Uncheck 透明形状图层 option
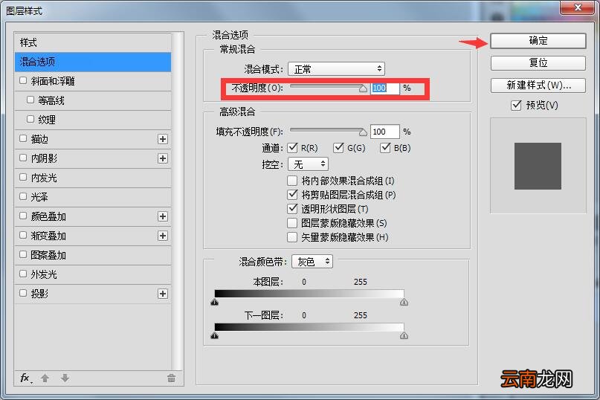The width and height of the screenshot is (600, 400). click(292, 209)
